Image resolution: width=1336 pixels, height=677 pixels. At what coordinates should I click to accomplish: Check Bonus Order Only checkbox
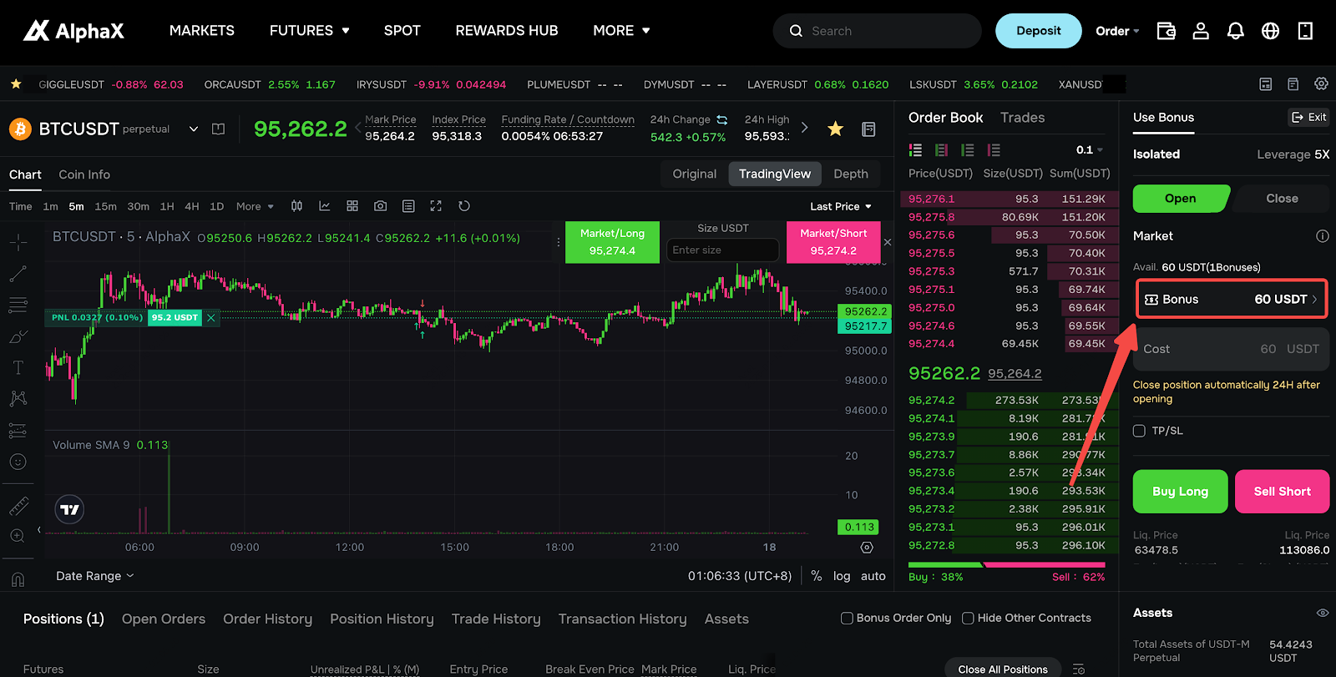(x=847, y=619)
